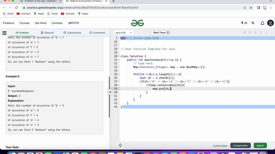The width and height of the screenshot is (275, 154).
Task: Open browser side panel icon
Action: point(258,8)
